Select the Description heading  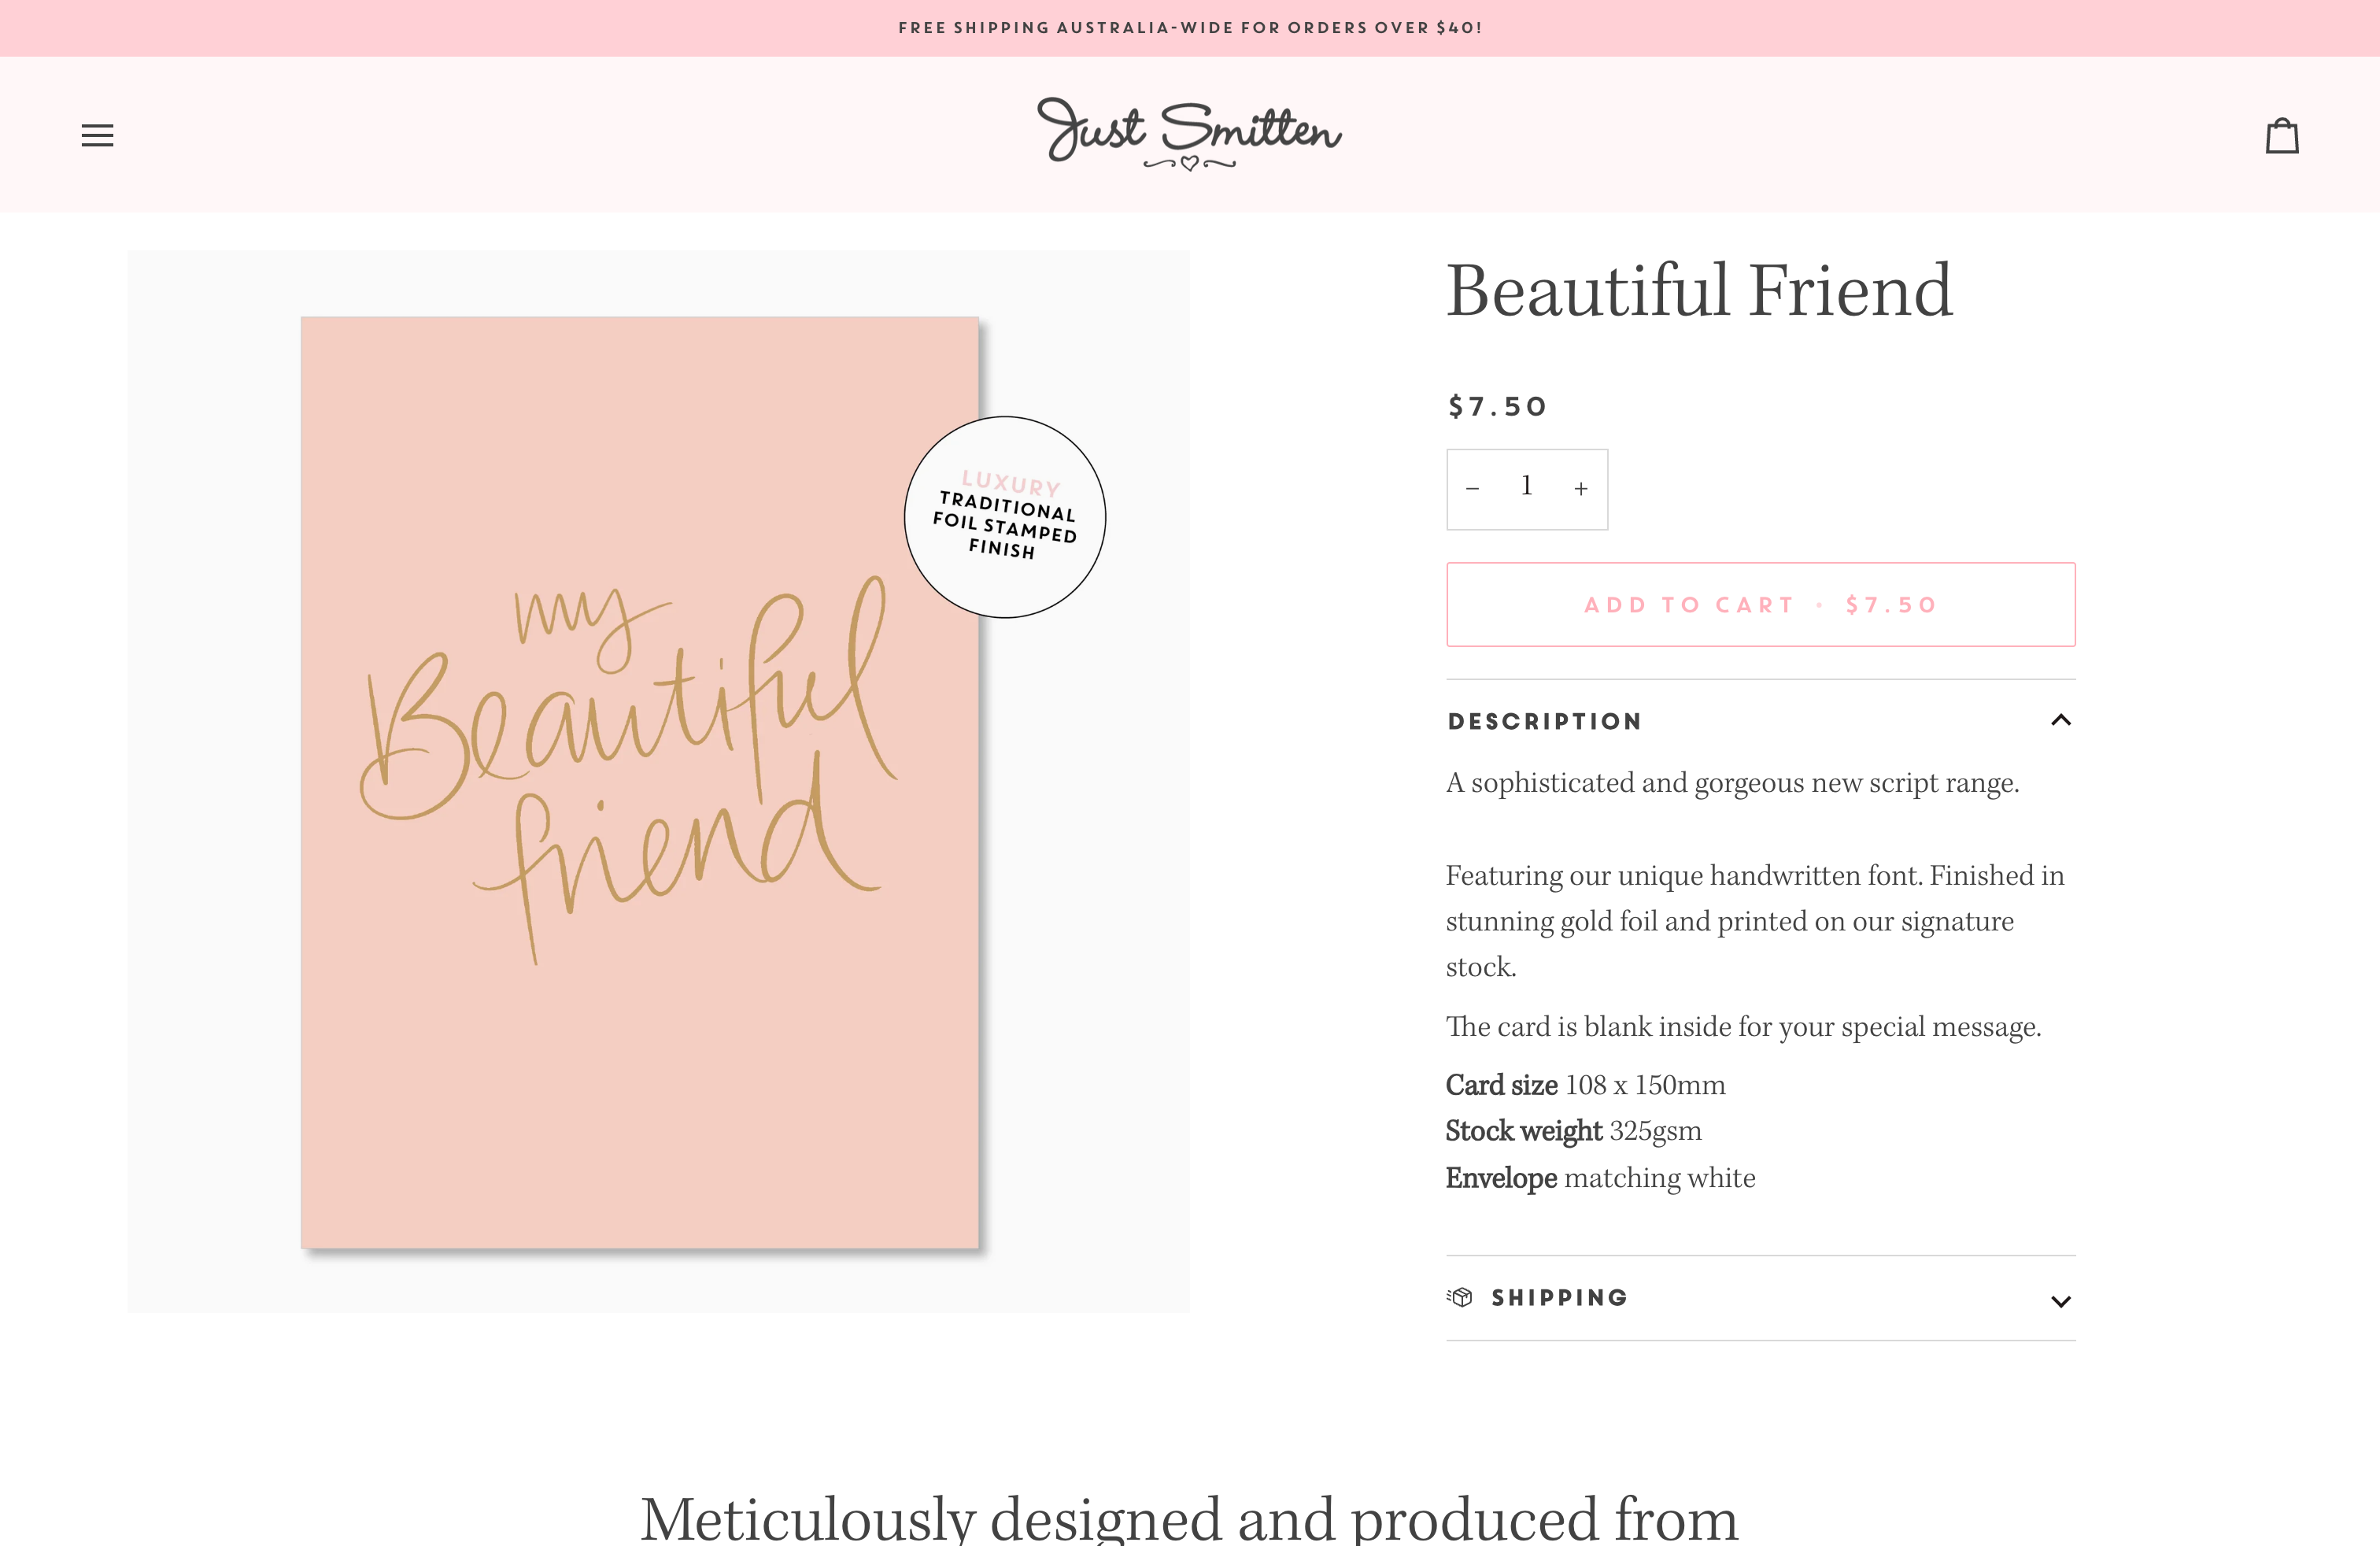tap(1544, 720)
